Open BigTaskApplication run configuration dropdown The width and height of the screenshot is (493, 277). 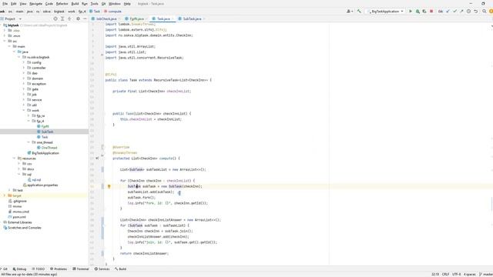coord(385,12)
